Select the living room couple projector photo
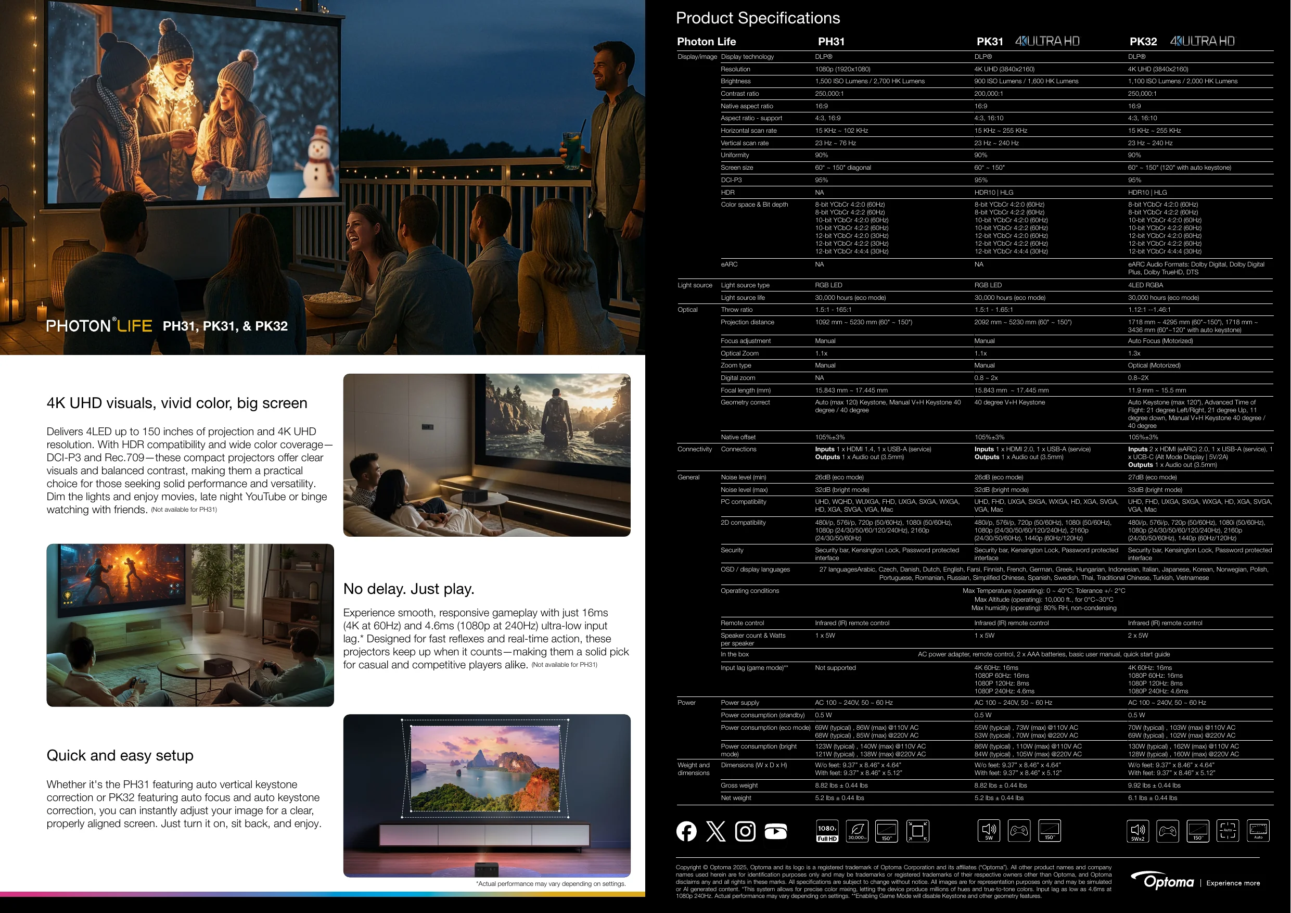This screenshot has height=913, width=1291. [x=487, y=455]
